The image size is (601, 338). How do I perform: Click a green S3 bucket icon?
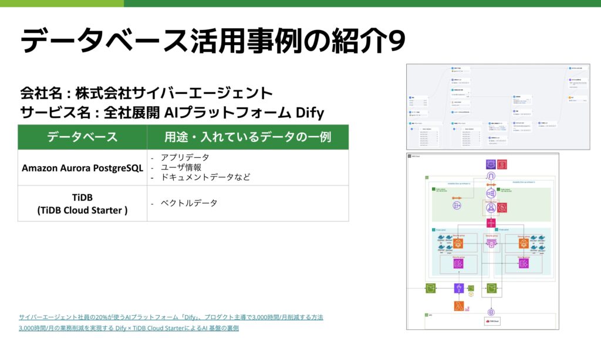pyautogui.click(x=430, y=288)
